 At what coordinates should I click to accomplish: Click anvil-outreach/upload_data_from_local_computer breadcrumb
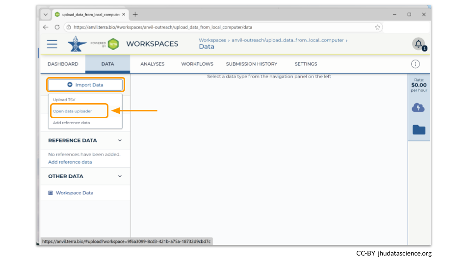(288, 40)
